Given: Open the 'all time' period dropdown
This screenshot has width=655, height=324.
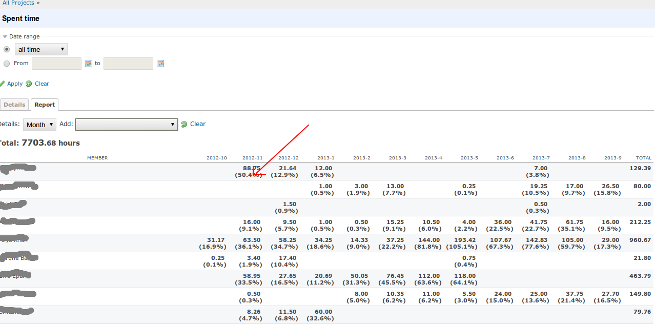Looking at the screenshot, I should pos(41,49).
